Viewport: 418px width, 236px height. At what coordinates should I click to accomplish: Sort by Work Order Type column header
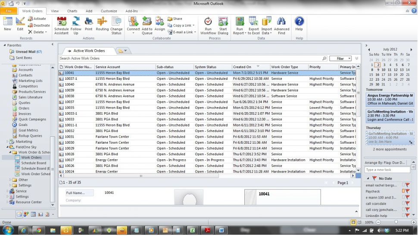point(289,67)
